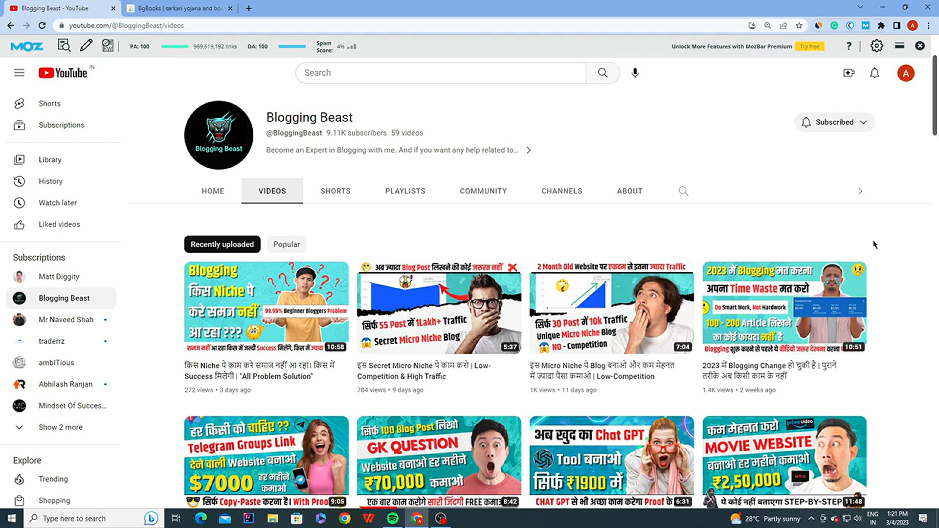Open Chrome three-dot menu
Screen dimensions: 939x528
click(x=928, y=25)
